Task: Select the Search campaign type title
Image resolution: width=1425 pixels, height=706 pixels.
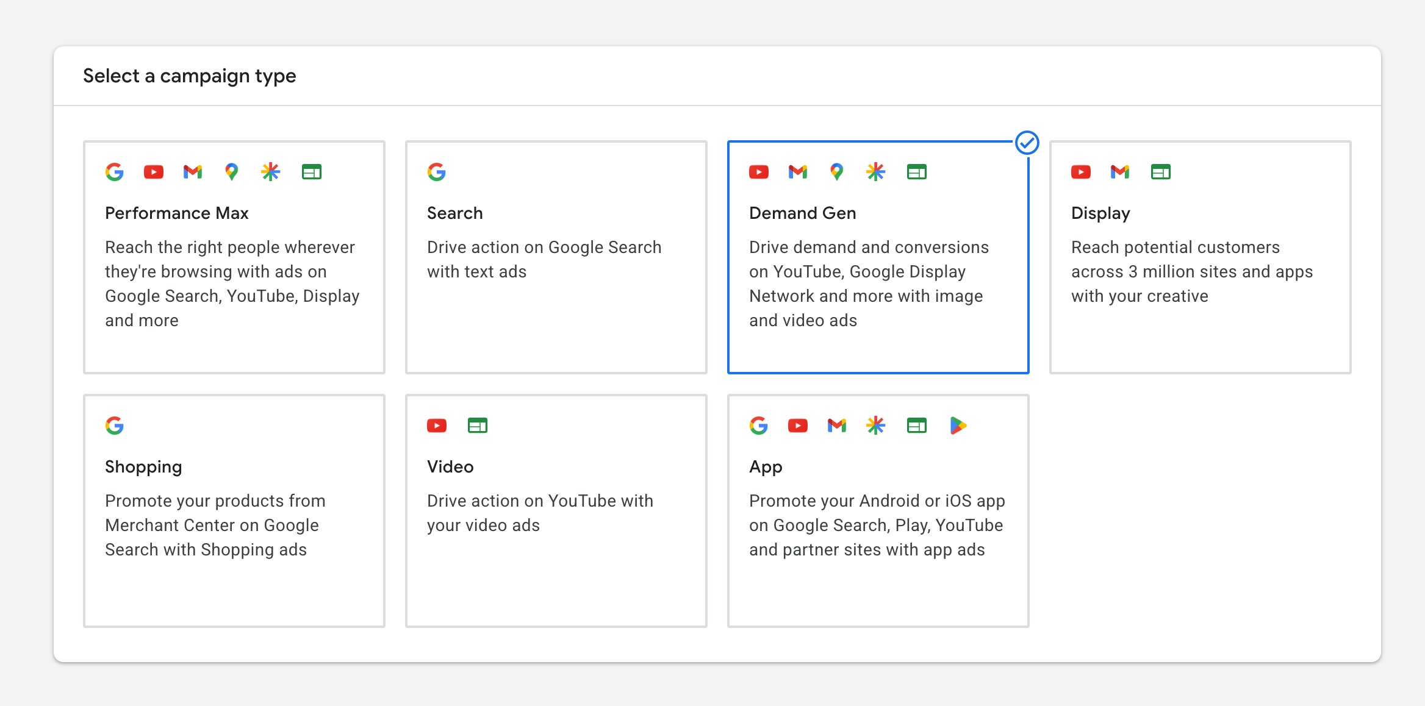Action: point(455,213)
